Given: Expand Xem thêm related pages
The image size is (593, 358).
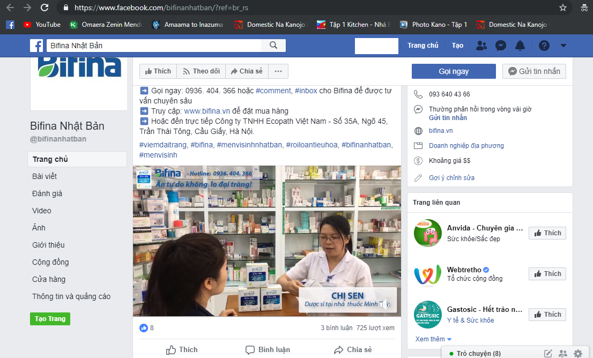Looking at the screenshot, I should [433, 339].
